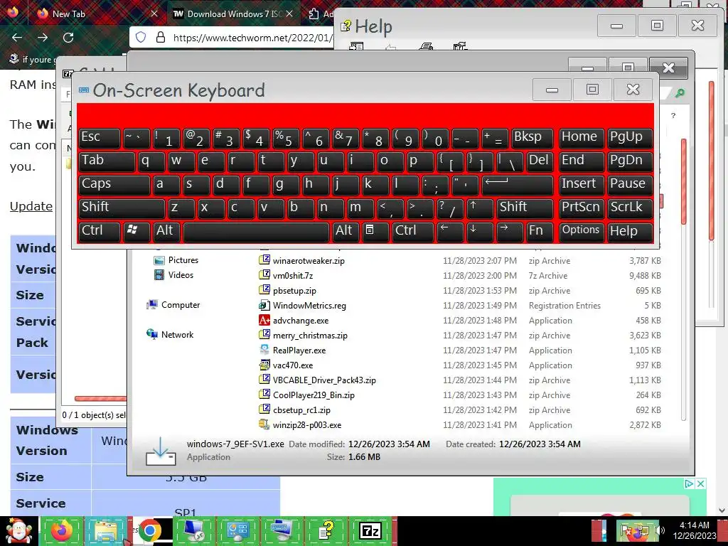The height and width of the screenshot is (546, 728).
Task: Click the Action Center flag tray icon
Action: pyautogui.click(x=626, y=530)
